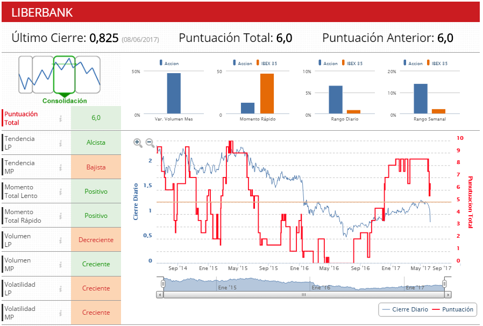
Task: Click the navigator scrollbar thumb grip
Action: pyautogui.click(x=304, y=295)
